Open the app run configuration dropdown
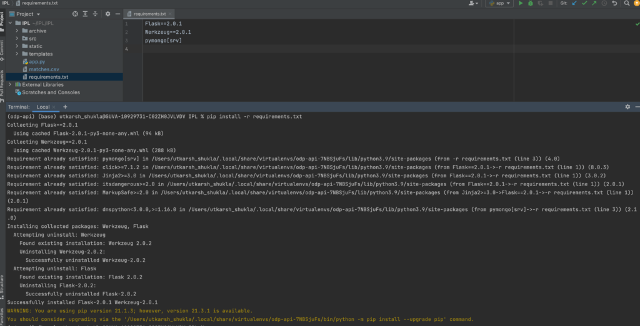This screenshot has height=326, width=640. [x=499, y=4]
